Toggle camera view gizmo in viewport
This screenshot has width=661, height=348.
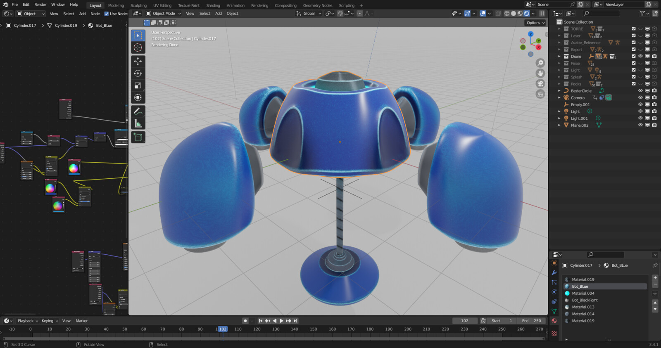tap(540, 84)
